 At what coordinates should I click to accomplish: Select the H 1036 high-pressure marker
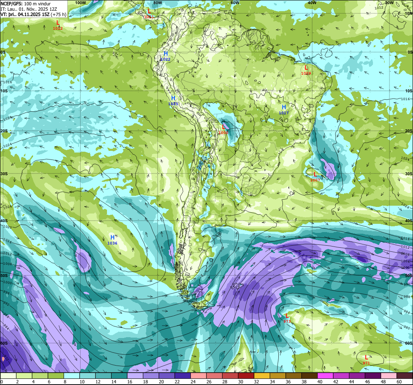pos(112,239)
